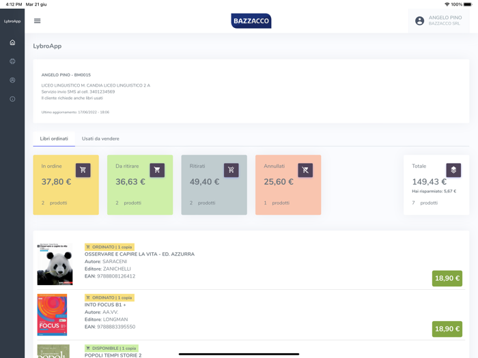Click EAN 9788808126412
The image size is (478, 358).
click(110, 276)
